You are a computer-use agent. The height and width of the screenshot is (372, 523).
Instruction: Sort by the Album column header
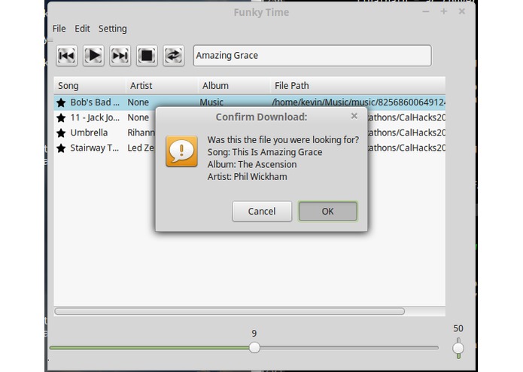coord(234,86)
